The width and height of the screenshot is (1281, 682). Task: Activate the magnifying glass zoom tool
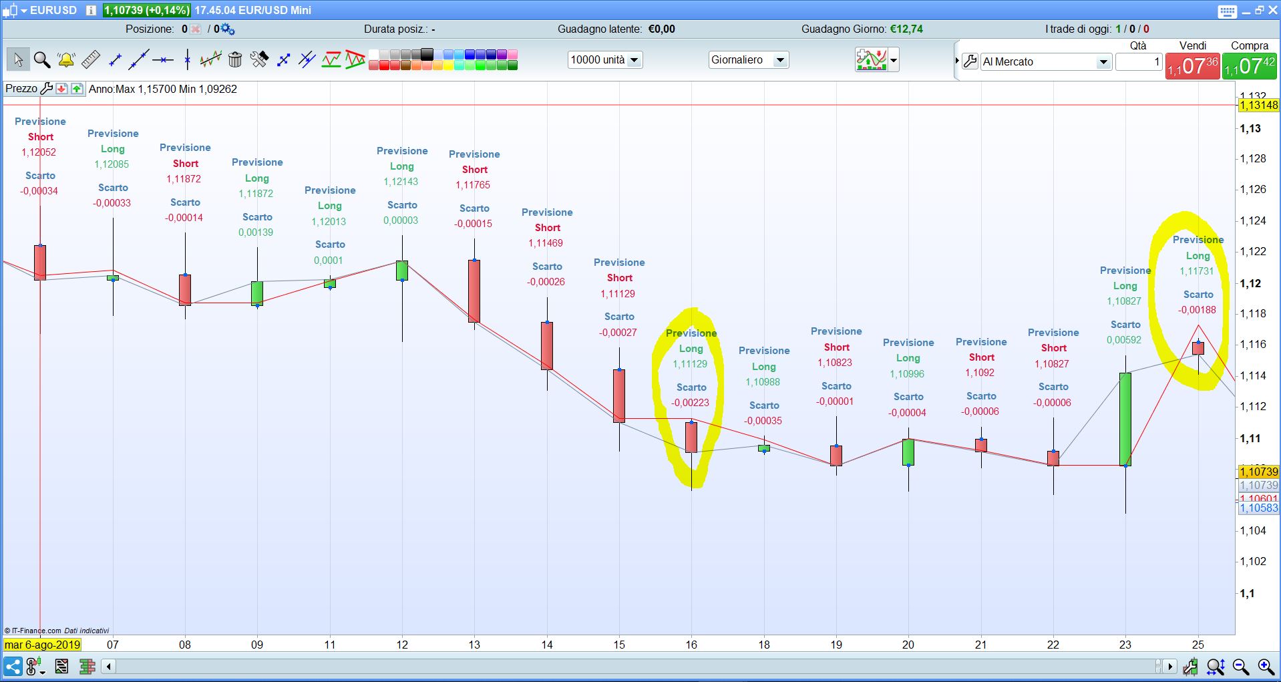click(42, 60)
